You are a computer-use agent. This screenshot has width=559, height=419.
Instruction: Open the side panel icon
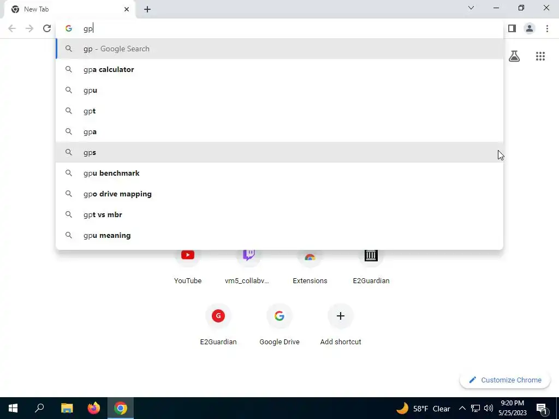click(x=512, y=28)
